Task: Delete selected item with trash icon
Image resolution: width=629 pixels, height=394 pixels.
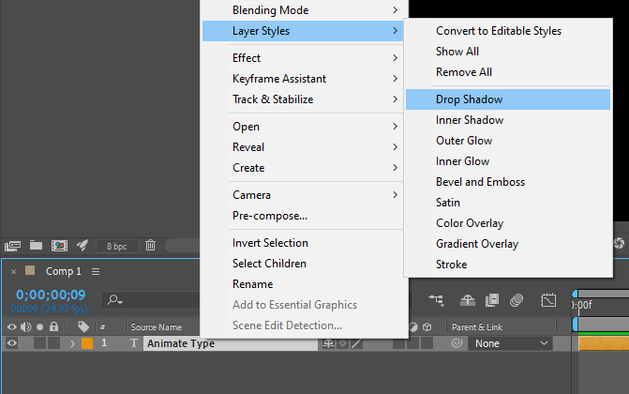Action: tap(150, 246)
